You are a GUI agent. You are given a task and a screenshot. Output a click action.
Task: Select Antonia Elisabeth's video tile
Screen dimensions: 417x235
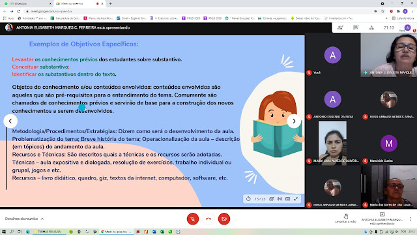click(x=389, y=55)
